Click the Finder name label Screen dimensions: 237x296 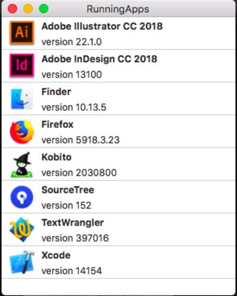(56, 92)
